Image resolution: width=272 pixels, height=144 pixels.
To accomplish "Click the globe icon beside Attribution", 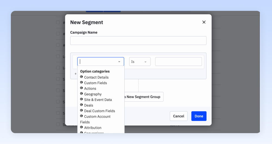I will point(81,127).
